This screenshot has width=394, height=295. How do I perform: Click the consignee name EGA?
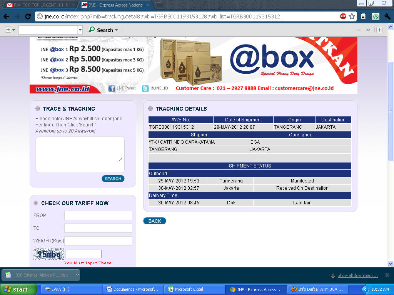(255, 142)
